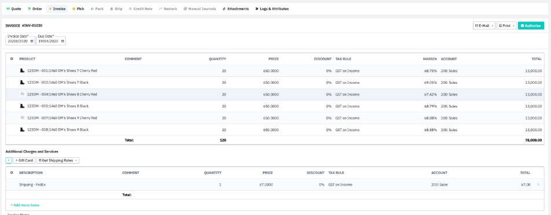The width and height of the screenshot is (551, 215).
Task: Open Logs & Attributes tab
Action: point(272,9)
